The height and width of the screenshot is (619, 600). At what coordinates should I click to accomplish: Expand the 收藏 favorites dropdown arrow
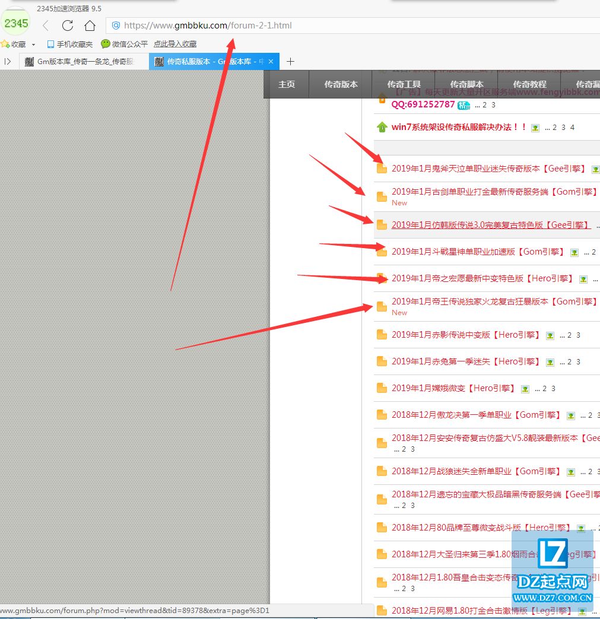pyautogui.click(x=33, y=45)
